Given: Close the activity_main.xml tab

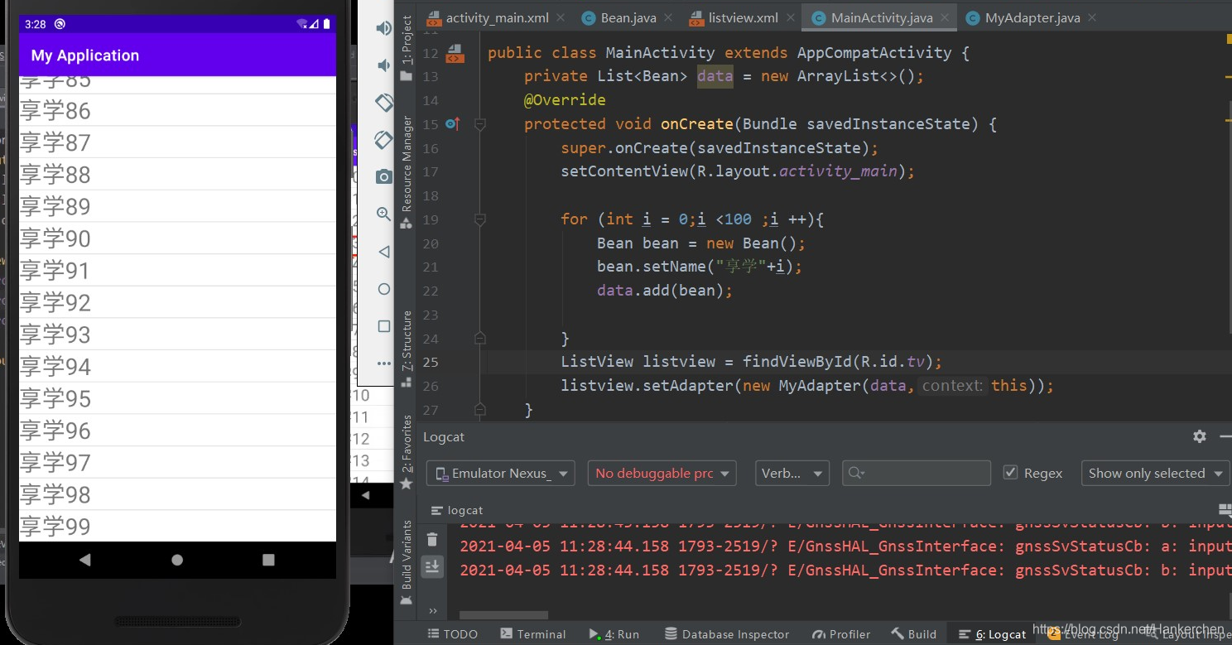Looking at the screenshot, I should [x=559, y=17].
